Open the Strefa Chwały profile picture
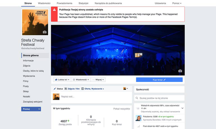Image resolution: width=216 pixels, height=129 pixels. tap(35, 22)
